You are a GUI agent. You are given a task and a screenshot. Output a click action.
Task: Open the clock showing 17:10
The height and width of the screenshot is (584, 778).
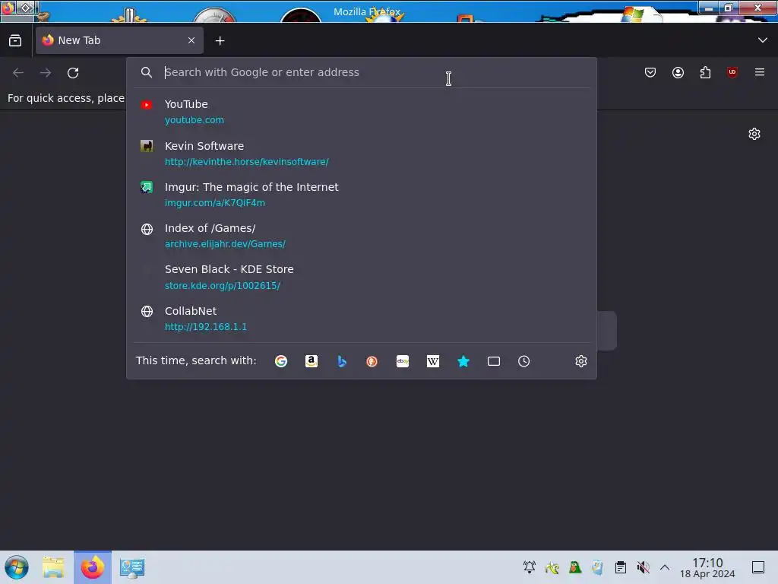point(707,567)
